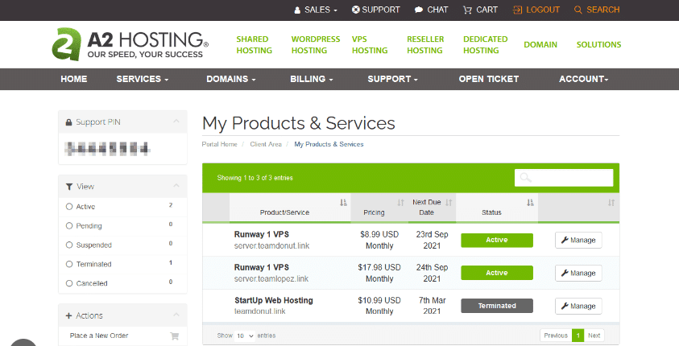Click the table search input field
Screen dimensions: 679x346
pos(564,178)
